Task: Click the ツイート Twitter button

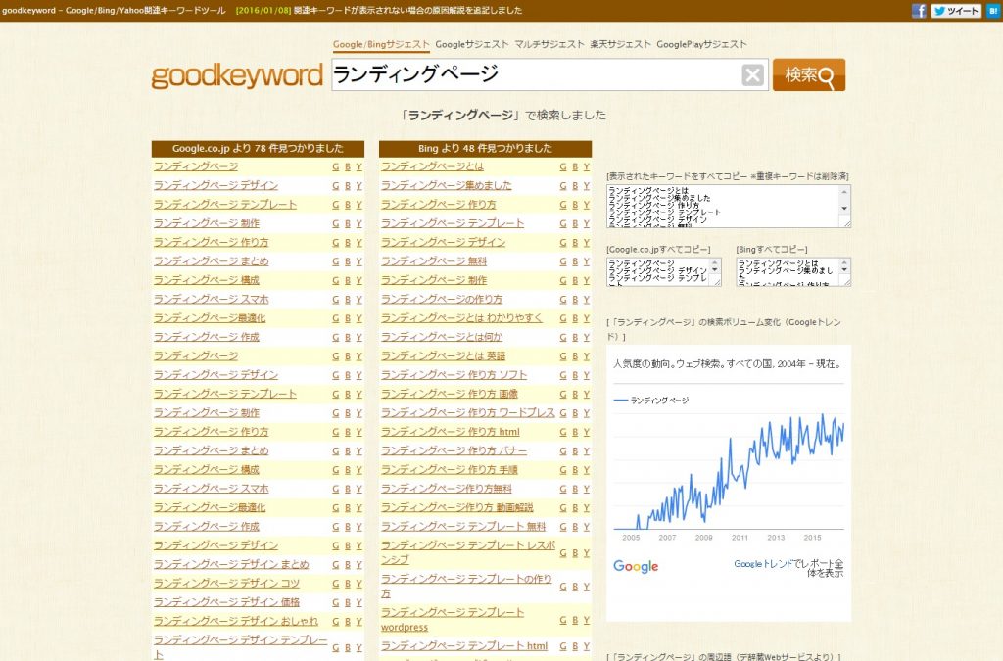Action: tap(956, 11)
